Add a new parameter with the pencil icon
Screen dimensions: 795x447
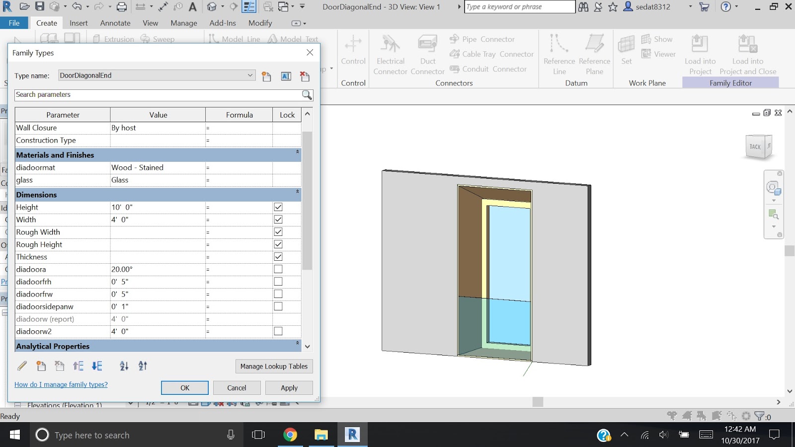[22, 366]
